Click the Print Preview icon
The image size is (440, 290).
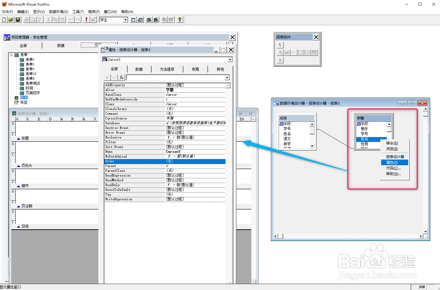pos(33,20)
